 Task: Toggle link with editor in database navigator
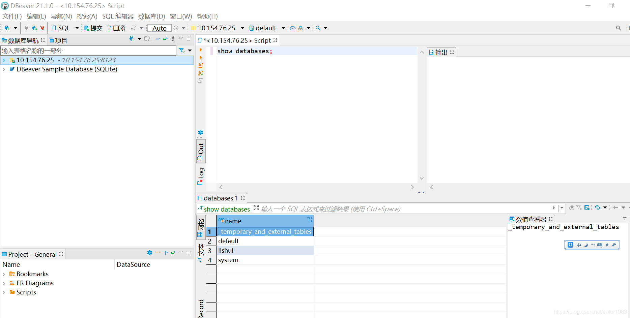pos(165,39)
